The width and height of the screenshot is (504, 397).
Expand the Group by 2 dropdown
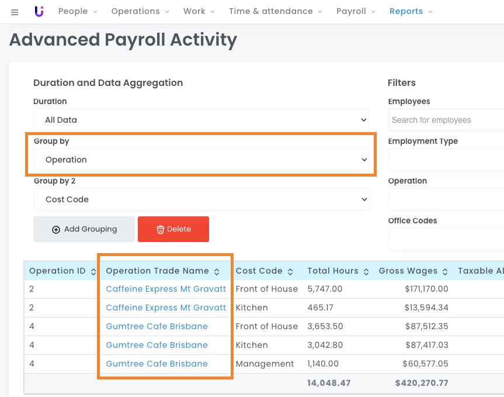tap(201, 199)
